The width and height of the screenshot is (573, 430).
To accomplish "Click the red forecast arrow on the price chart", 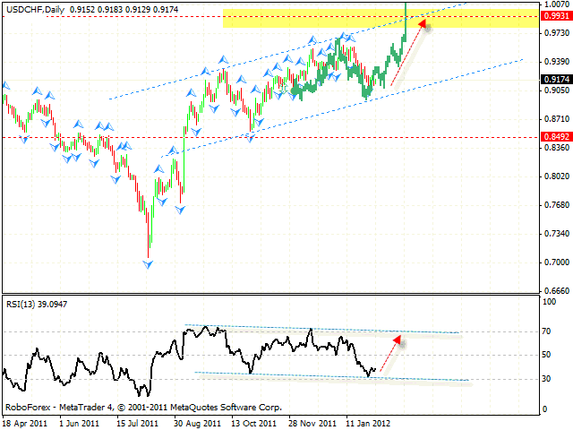I will 407,56.
